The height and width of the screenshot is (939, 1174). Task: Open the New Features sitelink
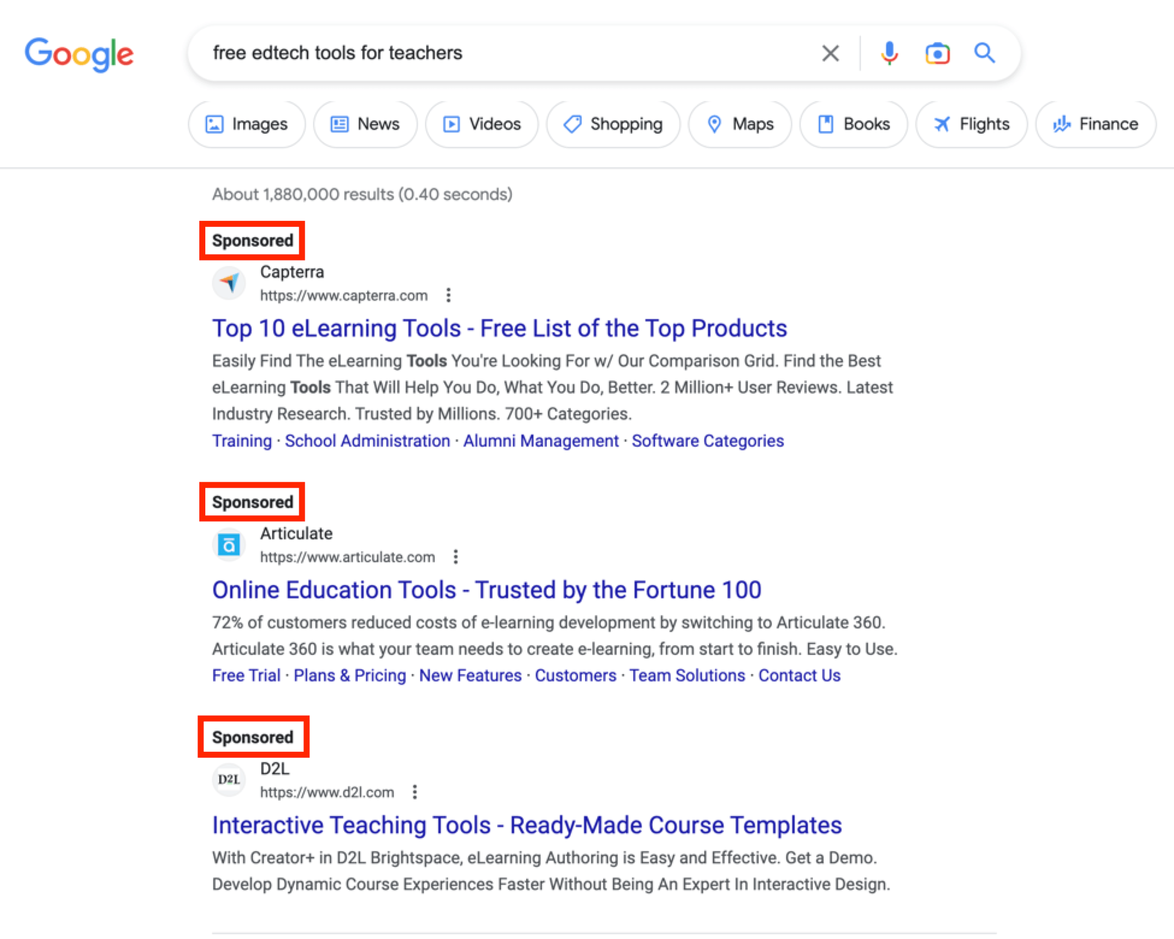coord(470,675)
